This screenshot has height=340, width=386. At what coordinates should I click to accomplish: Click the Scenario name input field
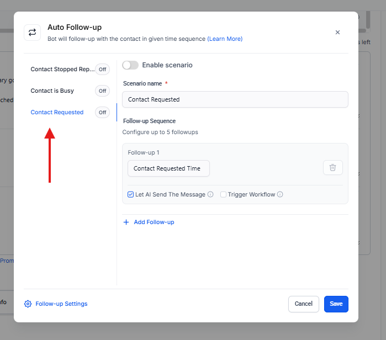235,99
